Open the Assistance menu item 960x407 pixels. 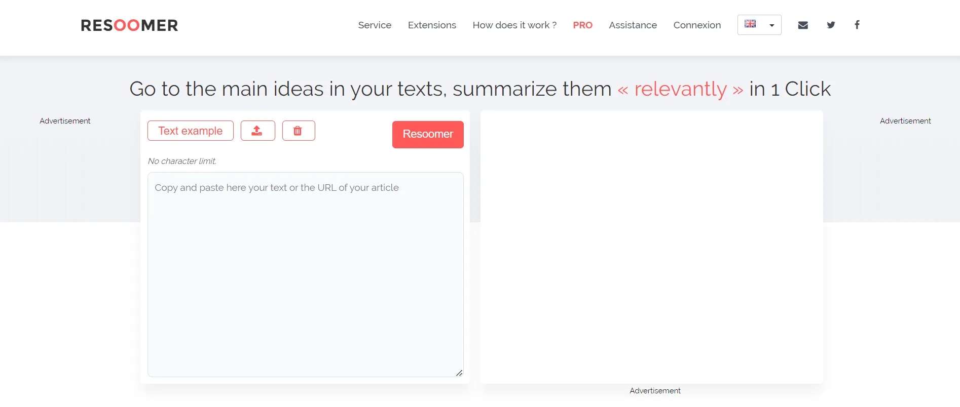pos(633,25)
